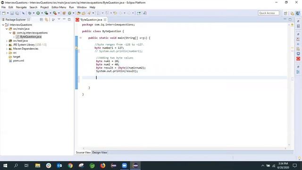
Task: Toggle Link with Editor in Package Explorer
Action: [46, 20]
